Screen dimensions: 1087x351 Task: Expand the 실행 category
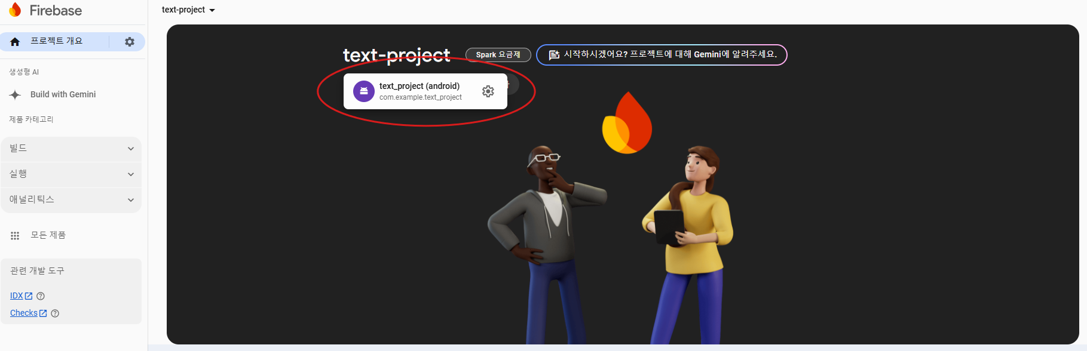(71, 174)
